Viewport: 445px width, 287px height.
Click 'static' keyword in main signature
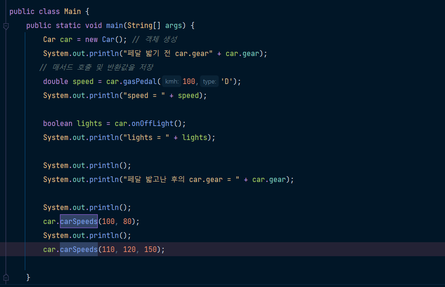pyautogui.click(x=68, y=26)
